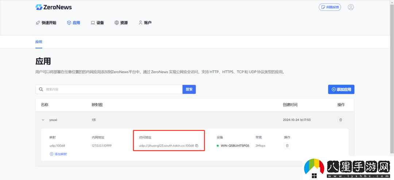Click the 添加应用 button
The width and height of the screenshot is (394, 180).
(341, 89)
